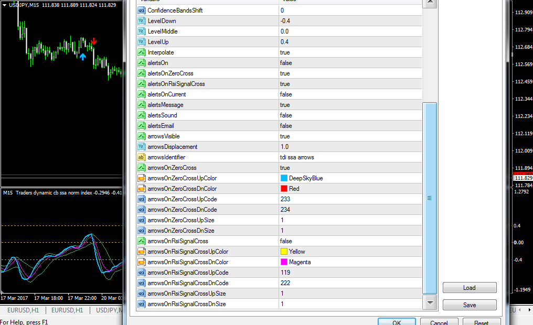Open the chart dropdown arrow near USDJPY,M15
Image resolution: width=533 pixels, height=325 pixels.
pos(4,5)
